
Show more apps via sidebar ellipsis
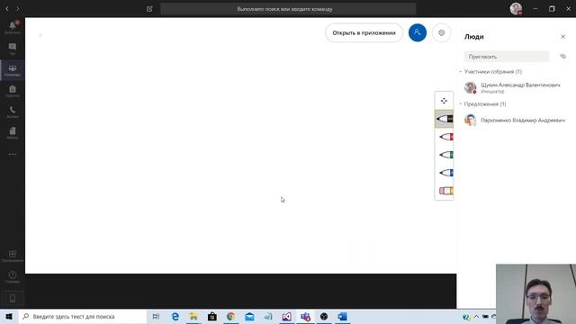[x=13, y=154]
